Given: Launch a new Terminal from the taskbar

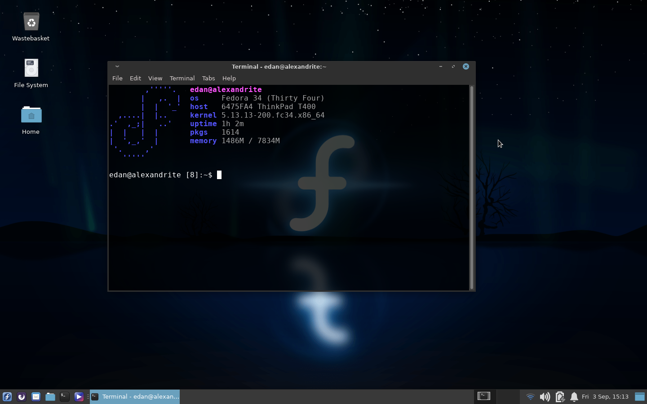Looking at the screenshot, I should [x=64, y=397].
